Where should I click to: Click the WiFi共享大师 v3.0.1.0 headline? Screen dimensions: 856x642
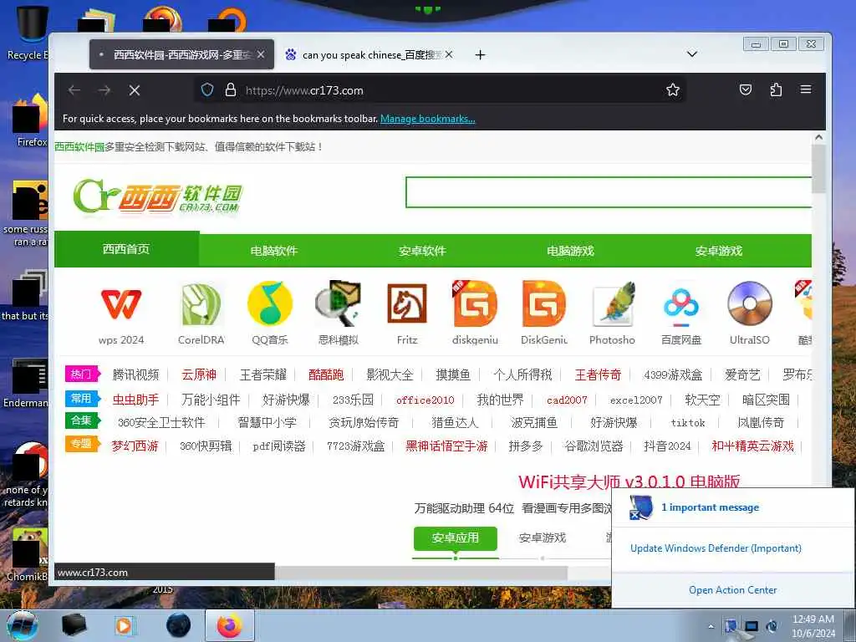tap(629, 481)
